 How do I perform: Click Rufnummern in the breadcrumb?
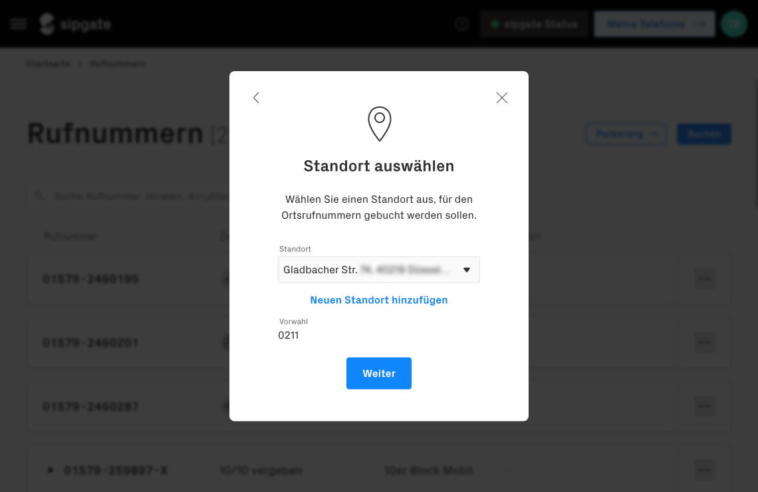(x=118, y=64)
